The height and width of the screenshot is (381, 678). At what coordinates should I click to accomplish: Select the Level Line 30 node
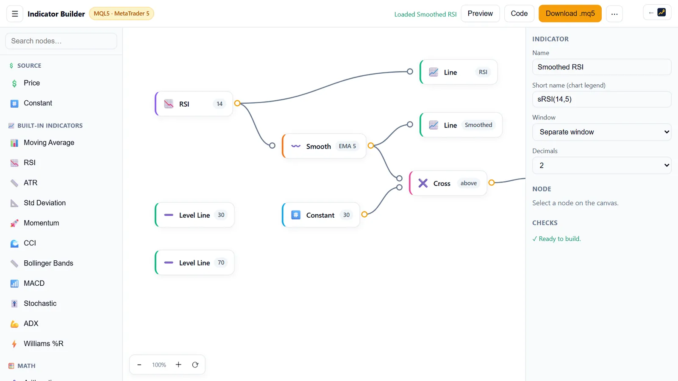pos(195,215)
